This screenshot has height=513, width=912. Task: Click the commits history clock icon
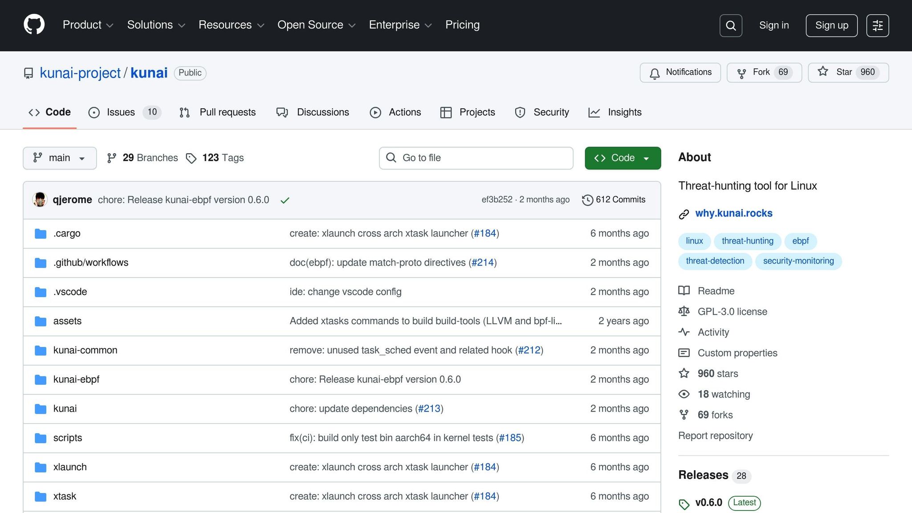coord(587,200)
